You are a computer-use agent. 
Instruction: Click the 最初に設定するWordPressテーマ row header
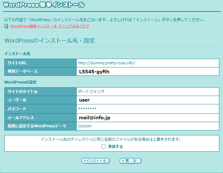click(x=40, y=126)
